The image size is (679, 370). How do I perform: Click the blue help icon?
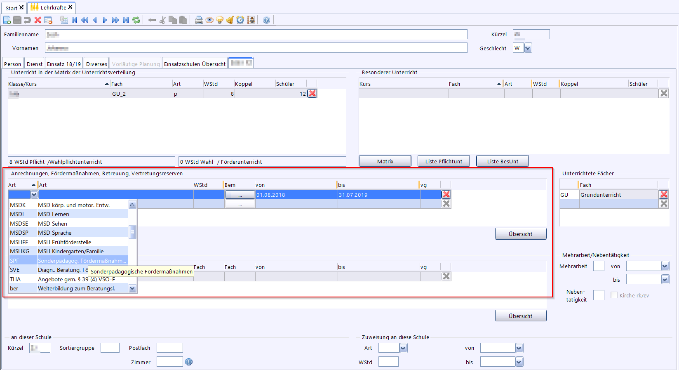click(x=267, y=20)
